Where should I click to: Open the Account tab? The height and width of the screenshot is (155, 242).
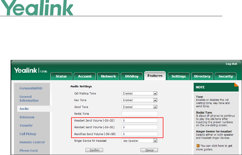[x=85, y=76]
